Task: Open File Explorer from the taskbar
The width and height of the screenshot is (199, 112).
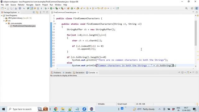Action: [x=63, y=109]
